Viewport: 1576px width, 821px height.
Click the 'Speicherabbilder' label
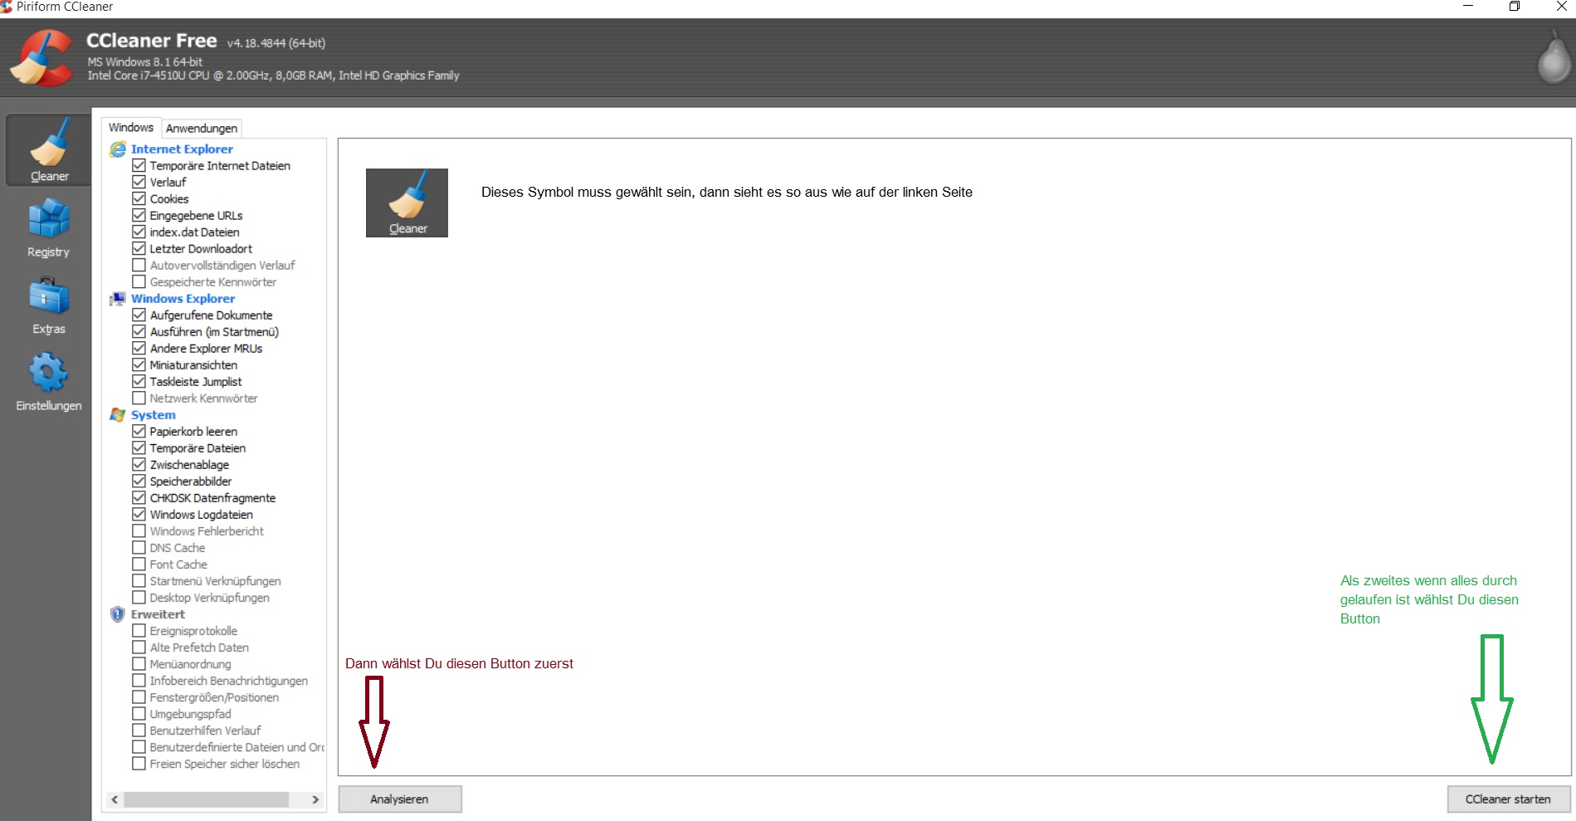tap(191, 481)
